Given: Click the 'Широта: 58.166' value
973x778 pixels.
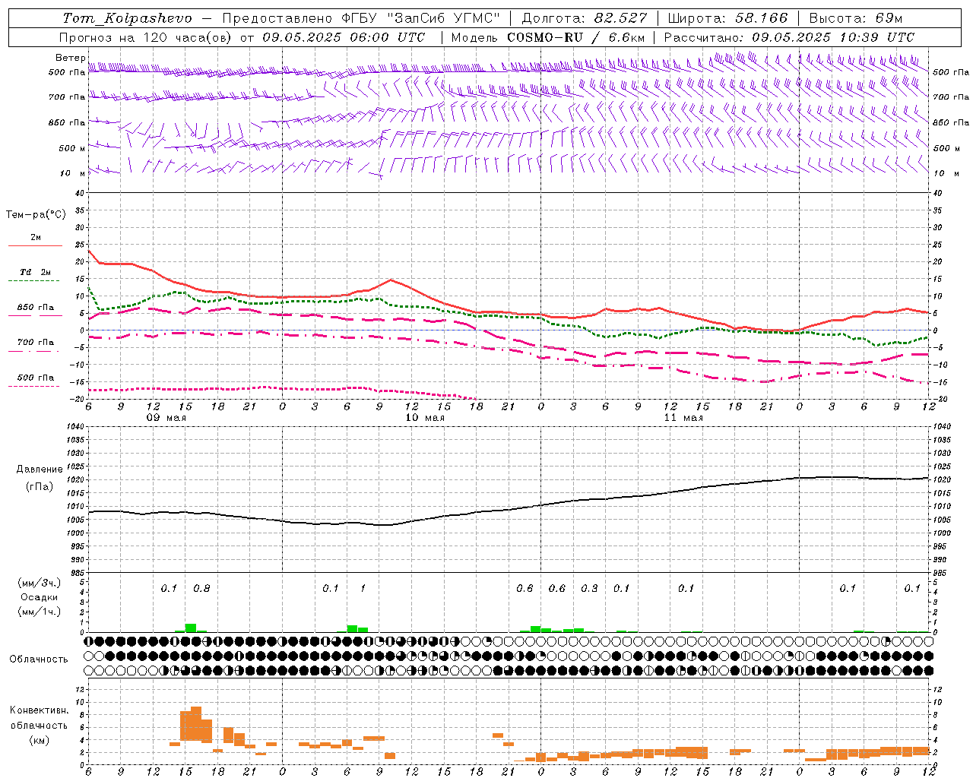Looking at the screenshot, I should pyautogui.click(x=728, y=18).
